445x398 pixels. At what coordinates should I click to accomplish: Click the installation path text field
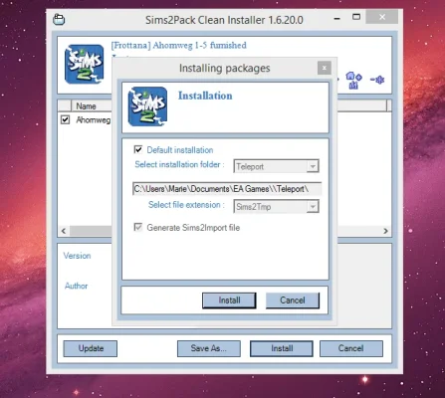point(227,189)
